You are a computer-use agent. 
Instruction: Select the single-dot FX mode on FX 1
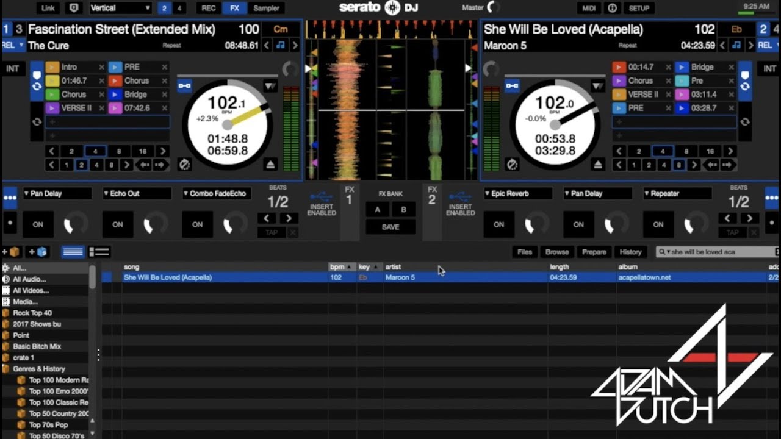[x=10, y=223]
